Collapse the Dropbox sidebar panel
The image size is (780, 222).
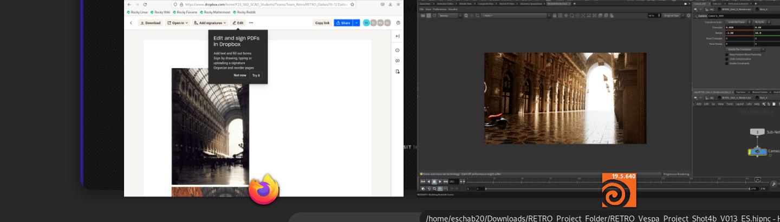pos(398,36)
